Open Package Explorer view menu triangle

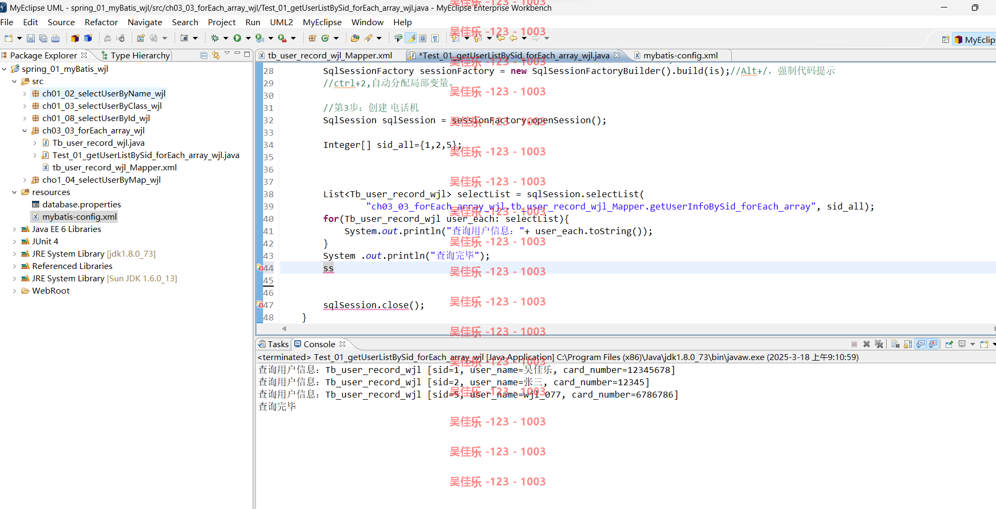click(227, 54)
